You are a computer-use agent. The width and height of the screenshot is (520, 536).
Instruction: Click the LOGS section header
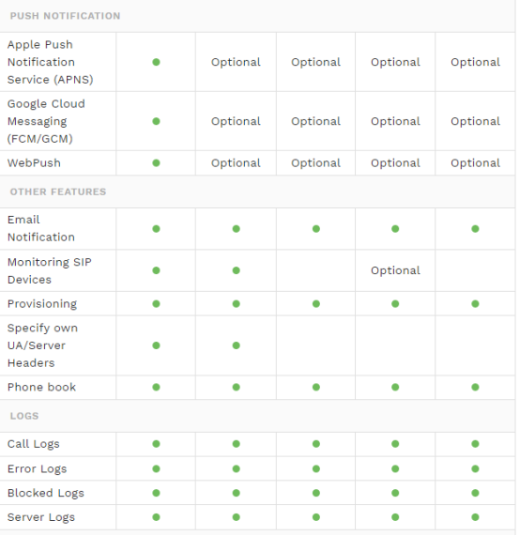click(x=24, y=416)
